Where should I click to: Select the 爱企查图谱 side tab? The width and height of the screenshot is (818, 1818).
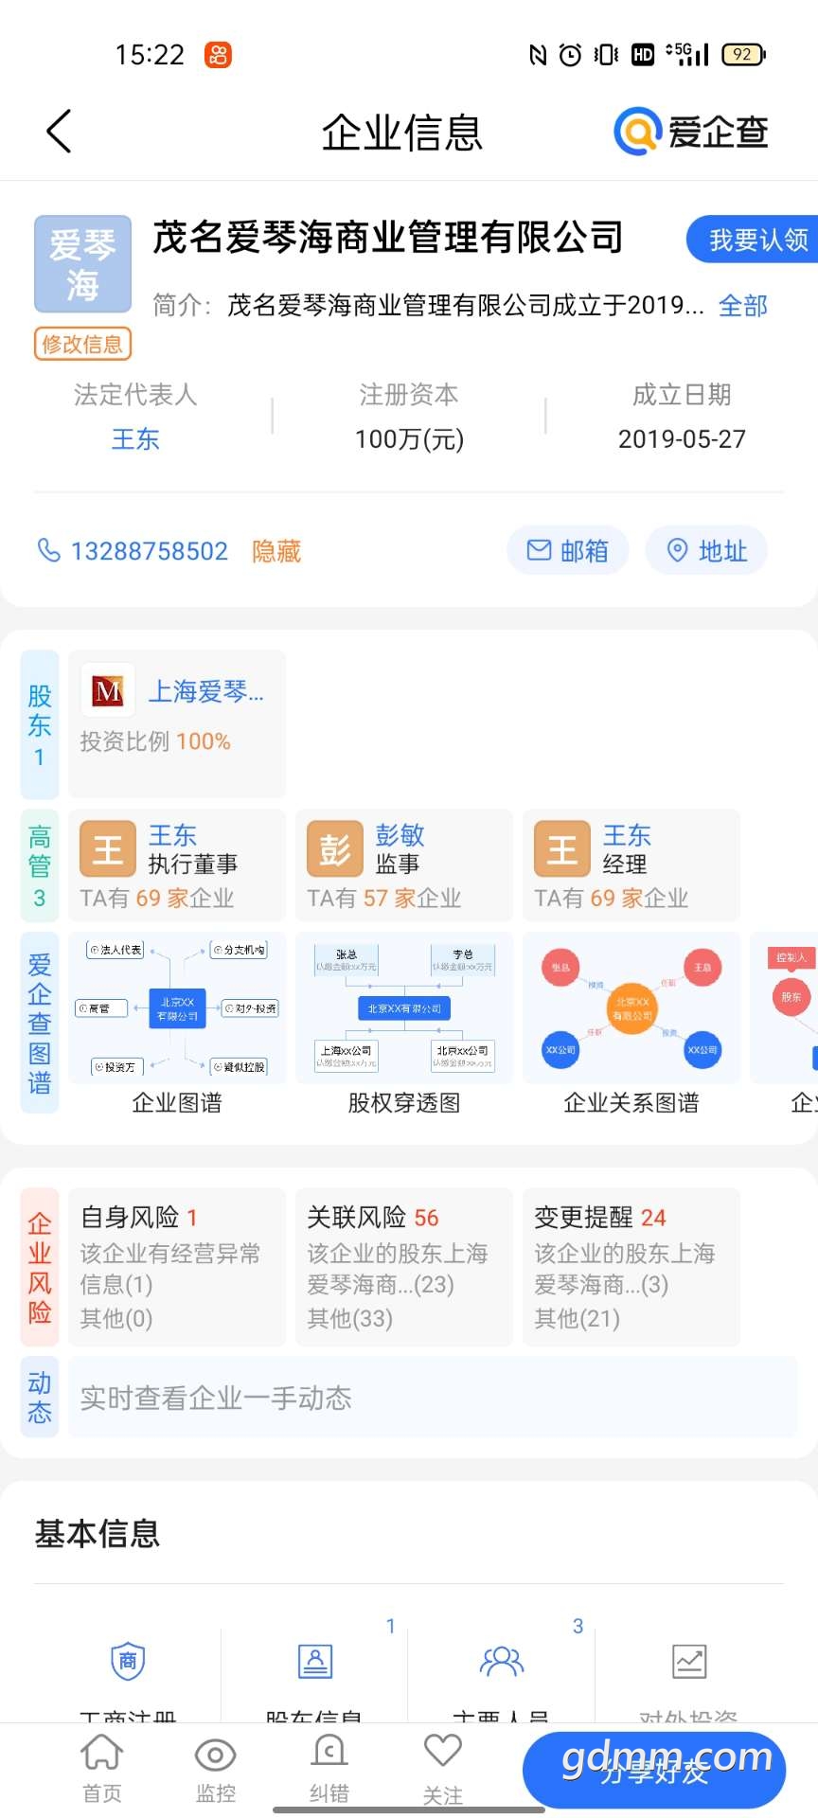[x=40, y=1023]
